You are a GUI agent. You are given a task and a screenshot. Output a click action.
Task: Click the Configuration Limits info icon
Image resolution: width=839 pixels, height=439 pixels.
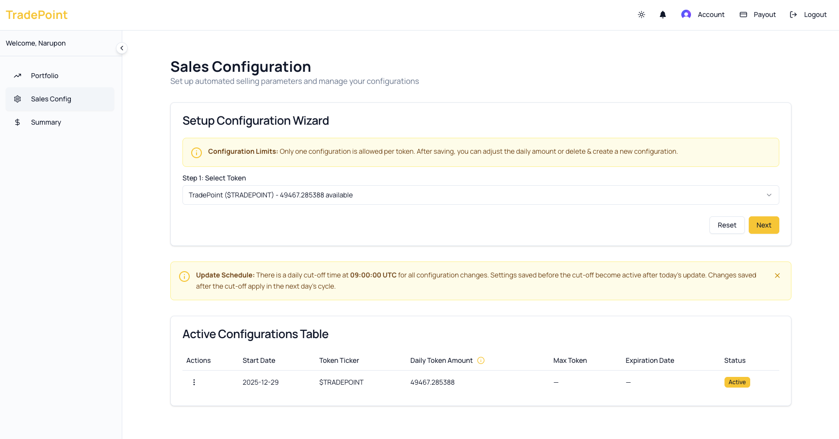tap(196, 152)
